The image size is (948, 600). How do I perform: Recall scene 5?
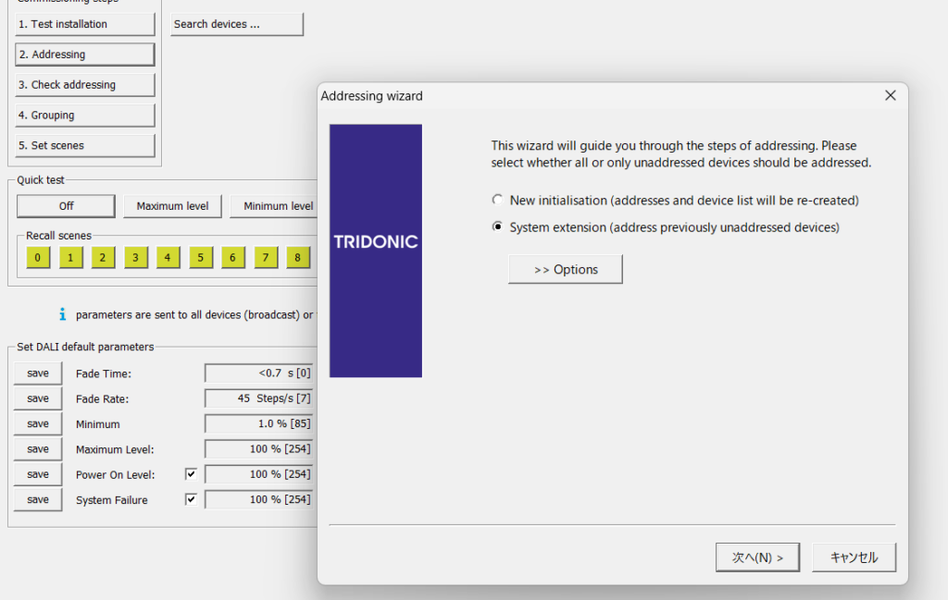point(200,258)
